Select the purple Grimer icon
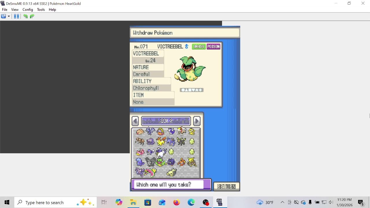Screen dimensions: 370x208 150,141
